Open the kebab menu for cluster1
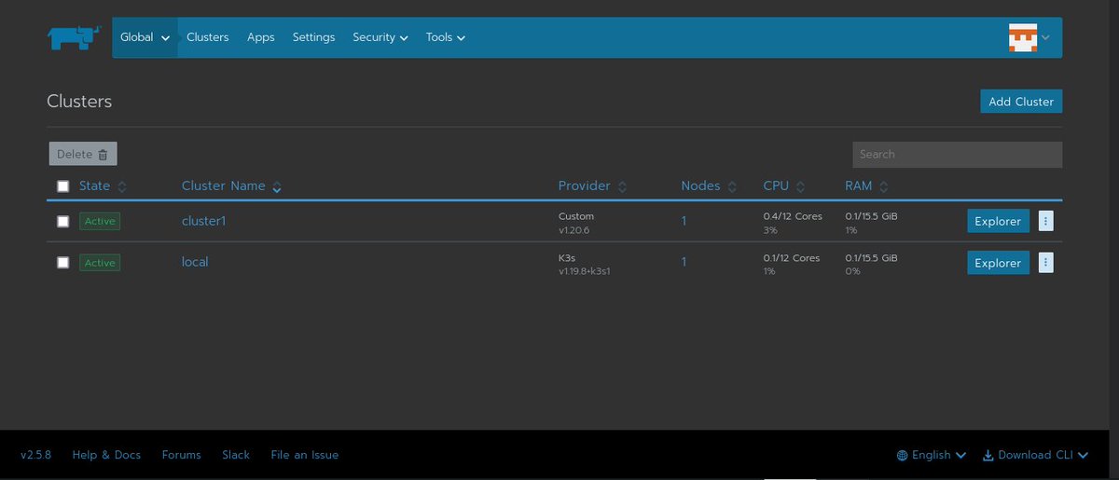 coord(1045,221)
